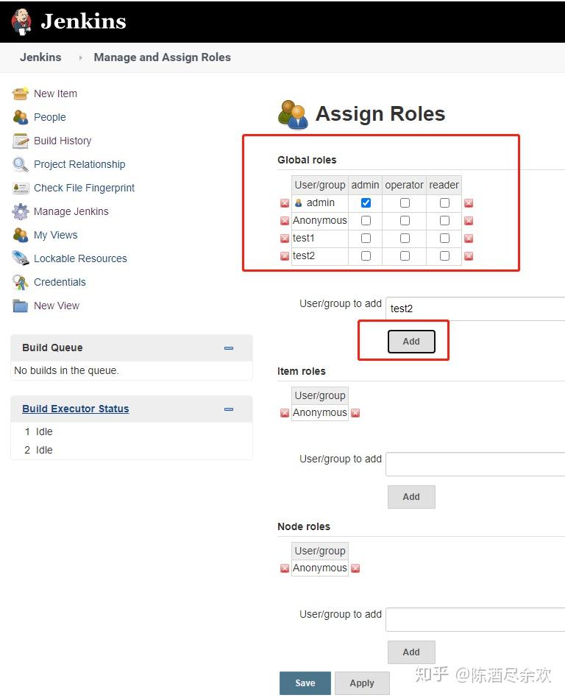Screen dimensions: 565x698
Task: Check reader role for test2
Action: (444, 255)
